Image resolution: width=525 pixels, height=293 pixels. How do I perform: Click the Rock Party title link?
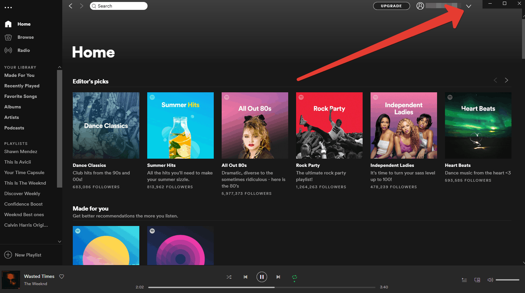(x=308, y=165)
